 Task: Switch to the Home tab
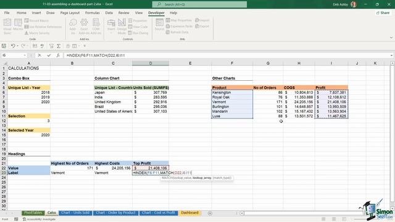pos(22,13)
